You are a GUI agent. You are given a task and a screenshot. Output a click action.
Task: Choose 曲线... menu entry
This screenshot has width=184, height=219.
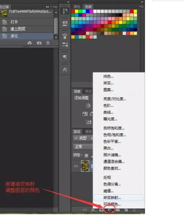(x=118, y=112)
